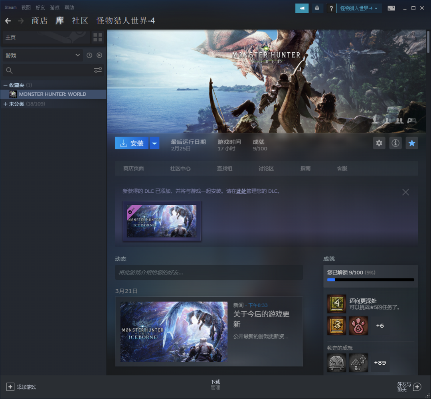Viewport: 431px width, 399px height.
Task: Open the 游戏 filter dropdown
Action: [x=43, y=55]
